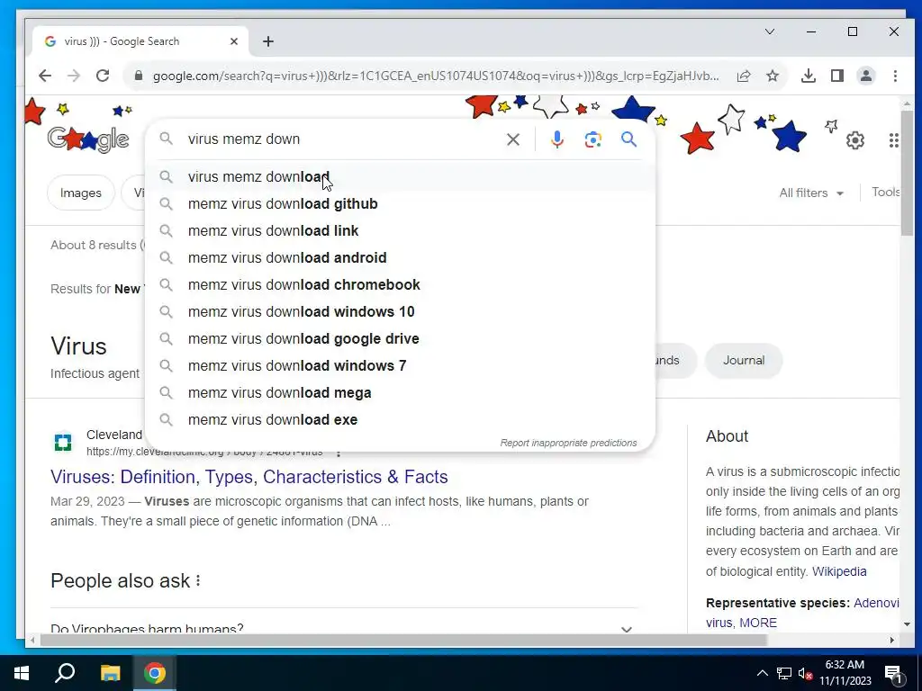This screenshot has width=922, height=691.
Task: Search by image camera icon
Action: 592,139
